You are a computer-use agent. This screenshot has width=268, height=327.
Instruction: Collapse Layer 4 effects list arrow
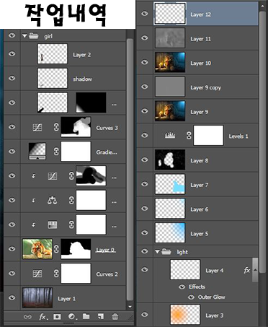[x=255, y=270]
